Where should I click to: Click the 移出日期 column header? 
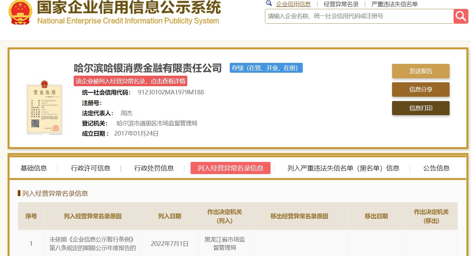tap(376, 216)
